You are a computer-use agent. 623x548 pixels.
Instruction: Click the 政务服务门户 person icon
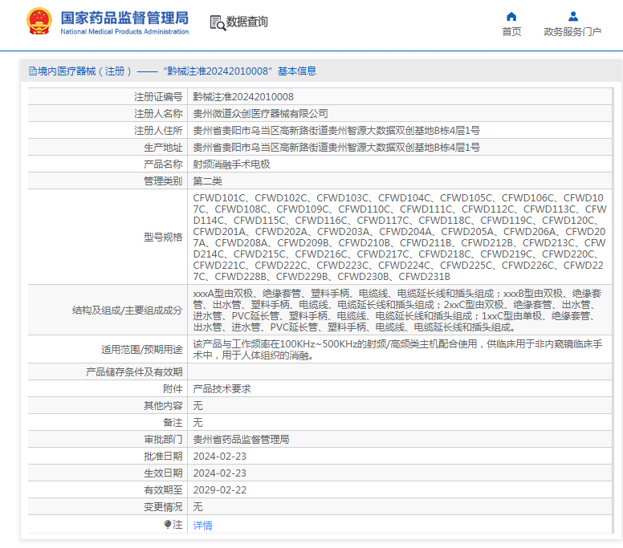572,16
